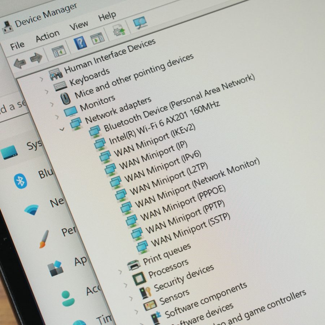Screen dimensions: 325x325
Task: Select "WAN Miniport (L2TP)" entry
Action: (169, 178)
